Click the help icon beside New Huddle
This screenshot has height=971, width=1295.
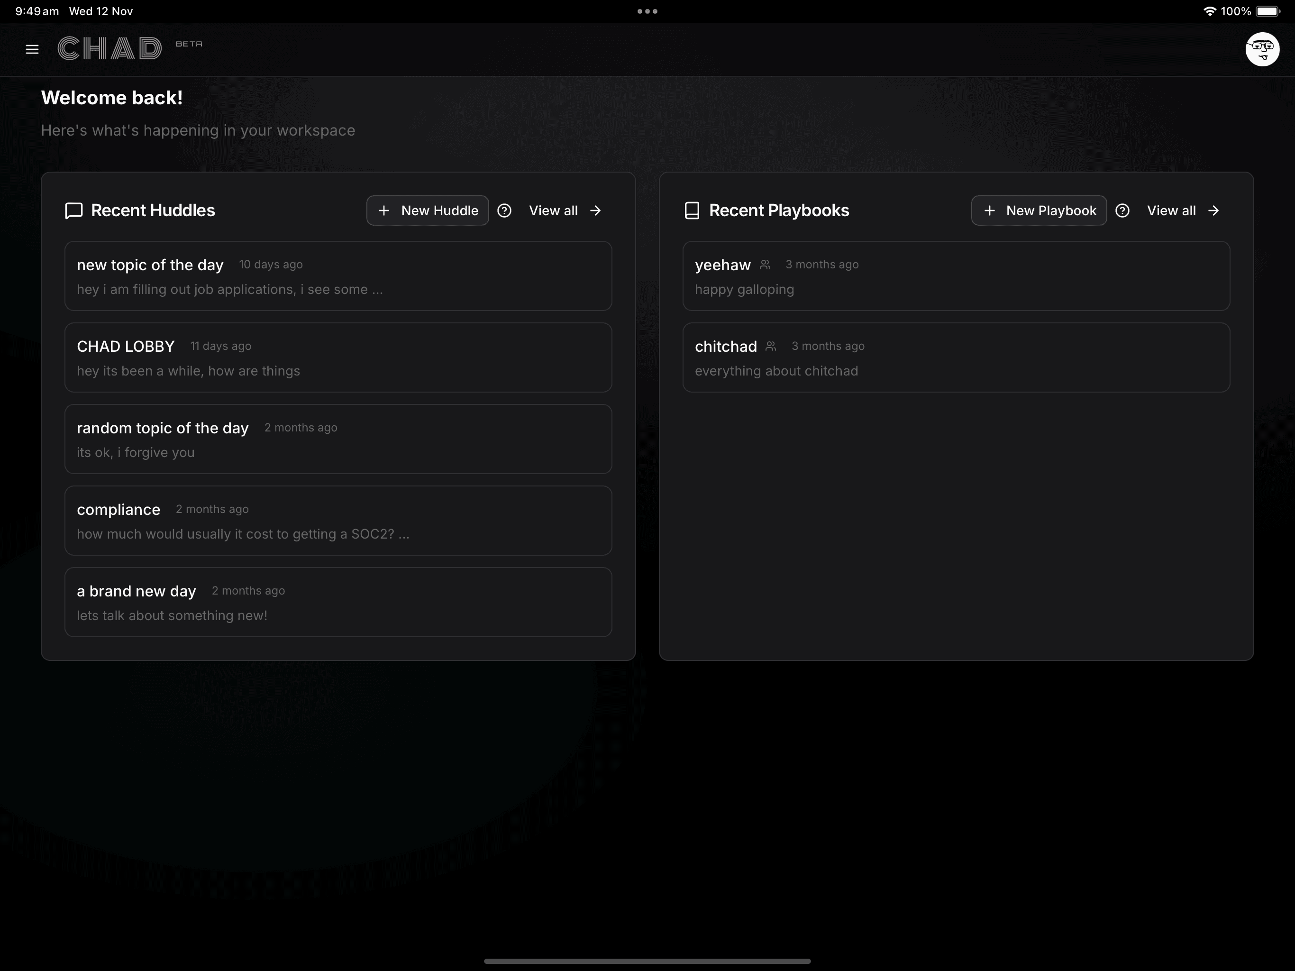504,211
